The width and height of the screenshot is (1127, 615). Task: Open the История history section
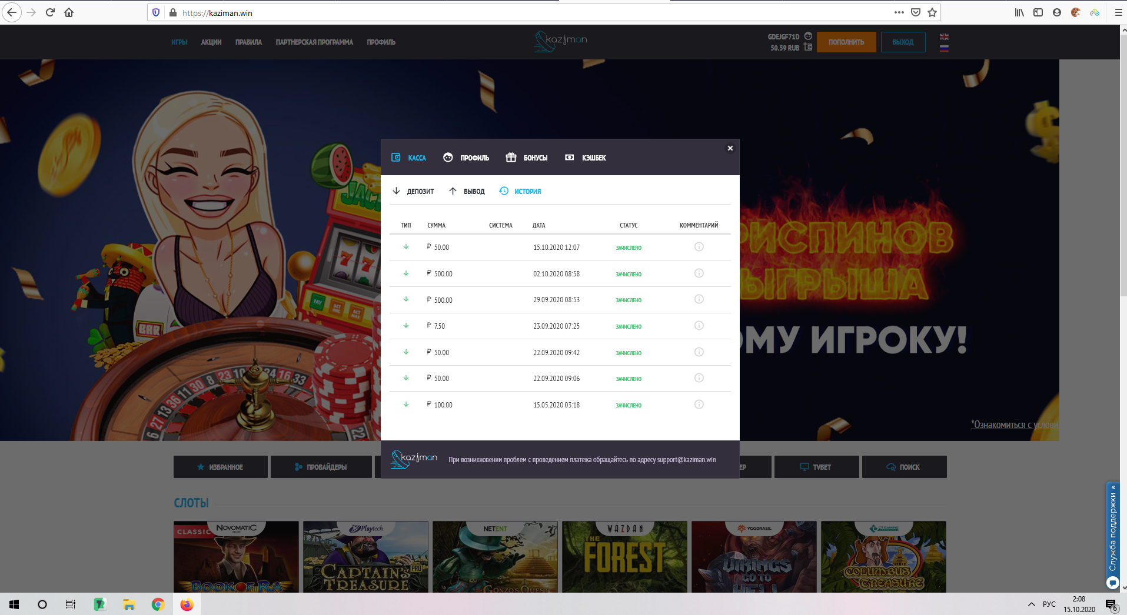pos(520,191)
